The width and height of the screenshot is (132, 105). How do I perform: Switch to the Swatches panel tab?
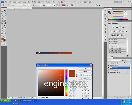(116, 9)
